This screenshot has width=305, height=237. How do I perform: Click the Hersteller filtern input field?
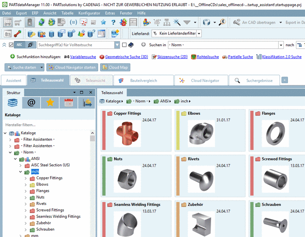click(x=47, y=125)
